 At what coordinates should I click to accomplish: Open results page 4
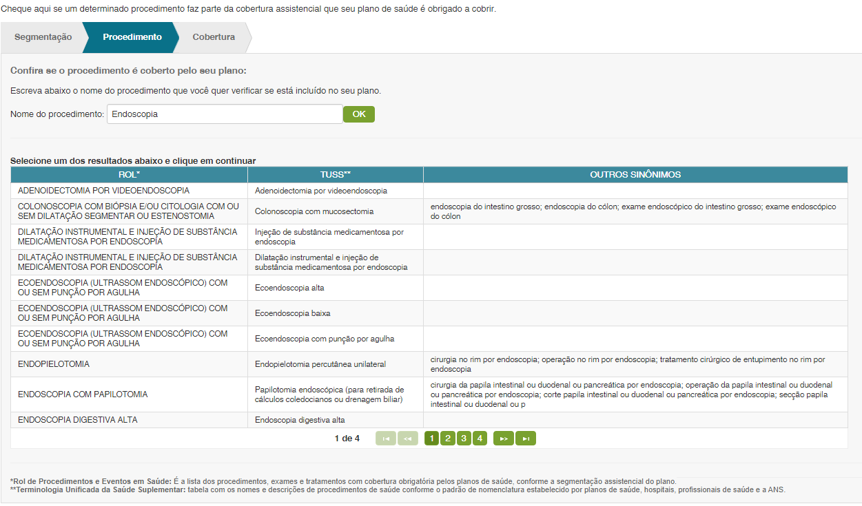[x=480, y=439]
